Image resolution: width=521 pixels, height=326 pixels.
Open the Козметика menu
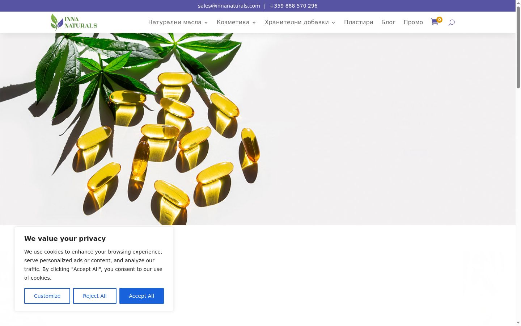(233, 22)
